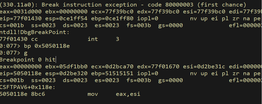Click the "Breakpoint 0 hit" output line
The image size is (262, 104).
[x=27, y=60]
